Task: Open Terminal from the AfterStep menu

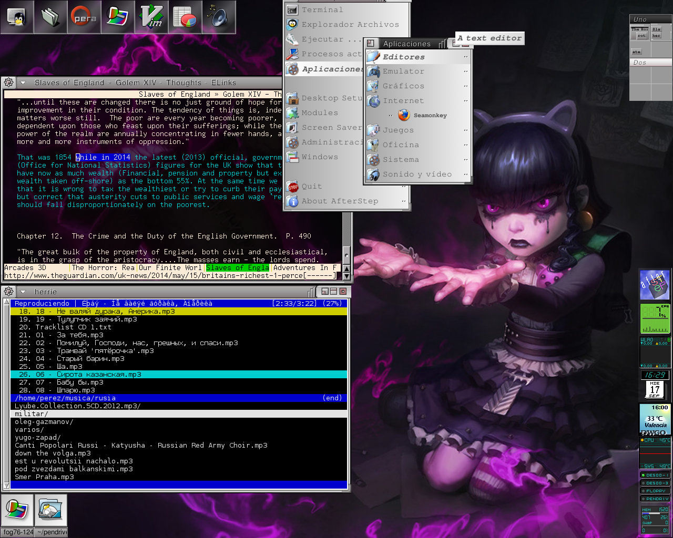Action: (347, 9)
